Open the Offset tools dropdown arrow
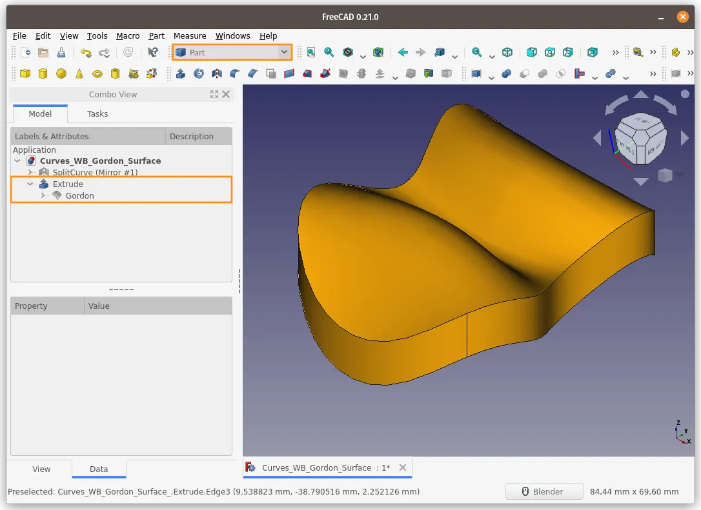Screen dimensions: 701x510 coord(395,77)
